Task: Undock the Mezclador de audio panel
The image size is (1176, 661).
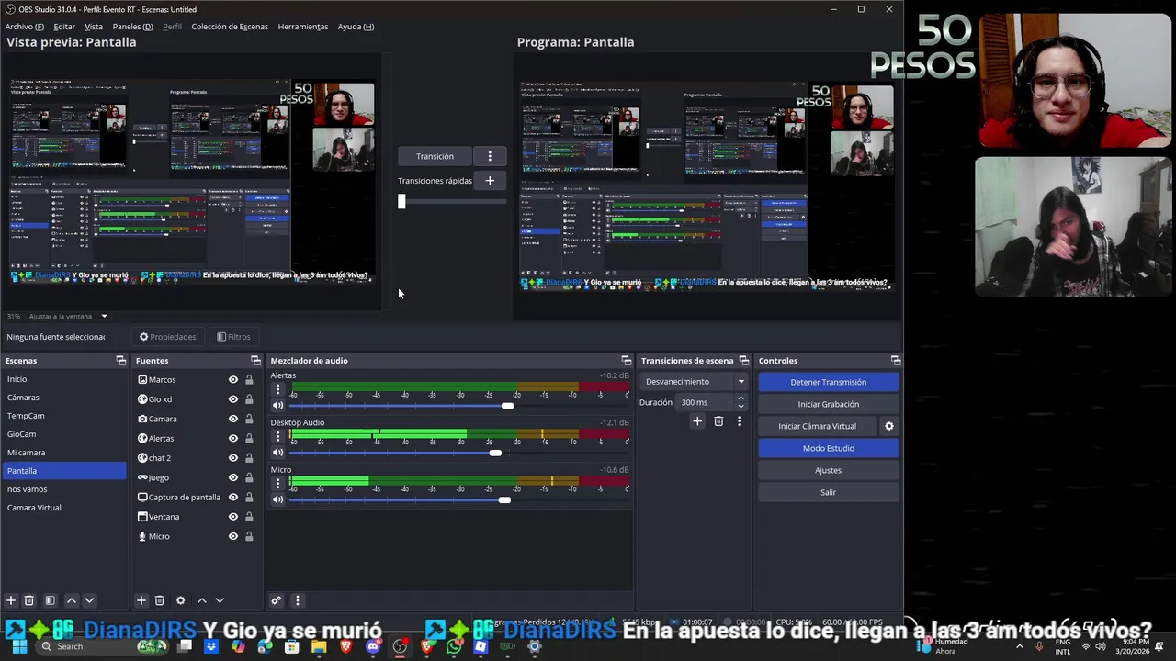Action: pyautogui.click(x=627, y=361)
